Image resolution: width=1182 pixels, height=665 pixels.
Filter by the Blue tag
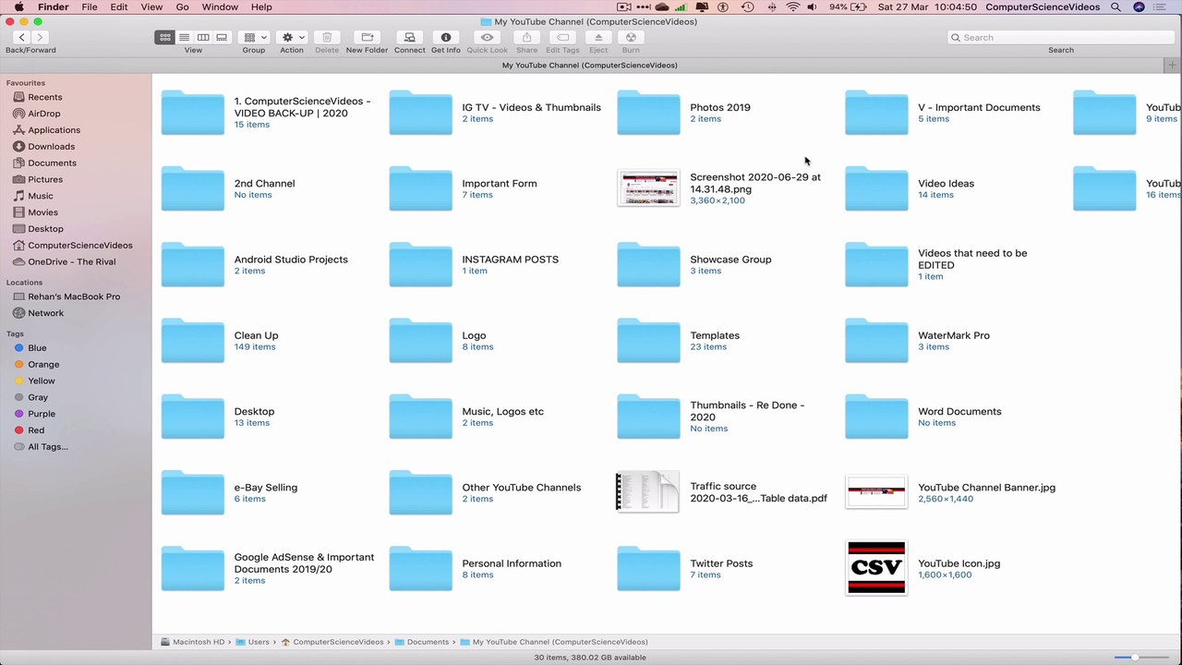37,348
